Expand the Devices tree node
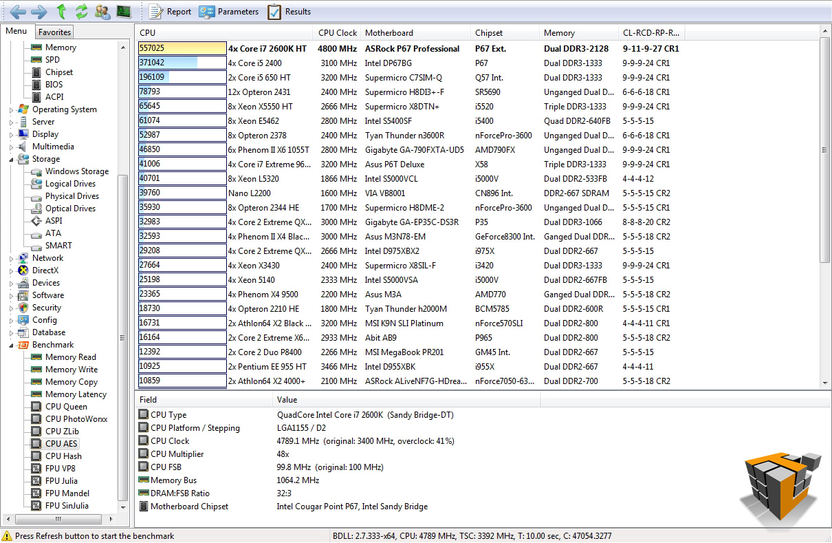 click(12, 283)
